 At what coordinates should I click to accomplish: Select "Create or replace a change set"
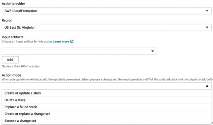click(27, 114)
